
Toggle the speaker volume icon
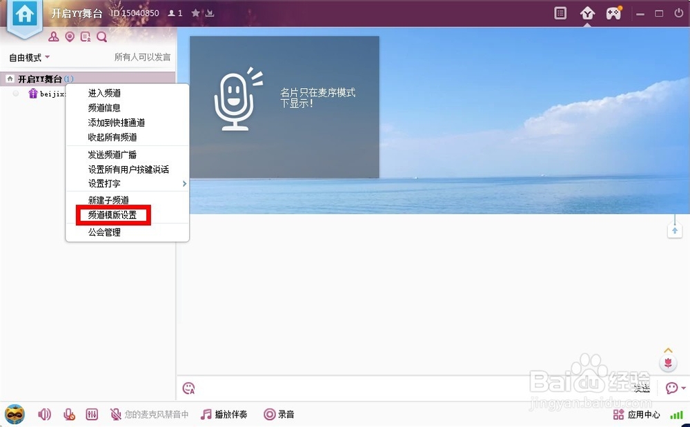43,415
